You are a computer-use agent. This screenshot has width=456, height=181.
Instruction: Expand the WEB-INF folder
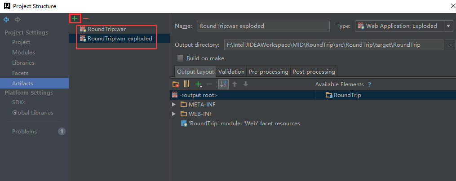click(174, 114)
